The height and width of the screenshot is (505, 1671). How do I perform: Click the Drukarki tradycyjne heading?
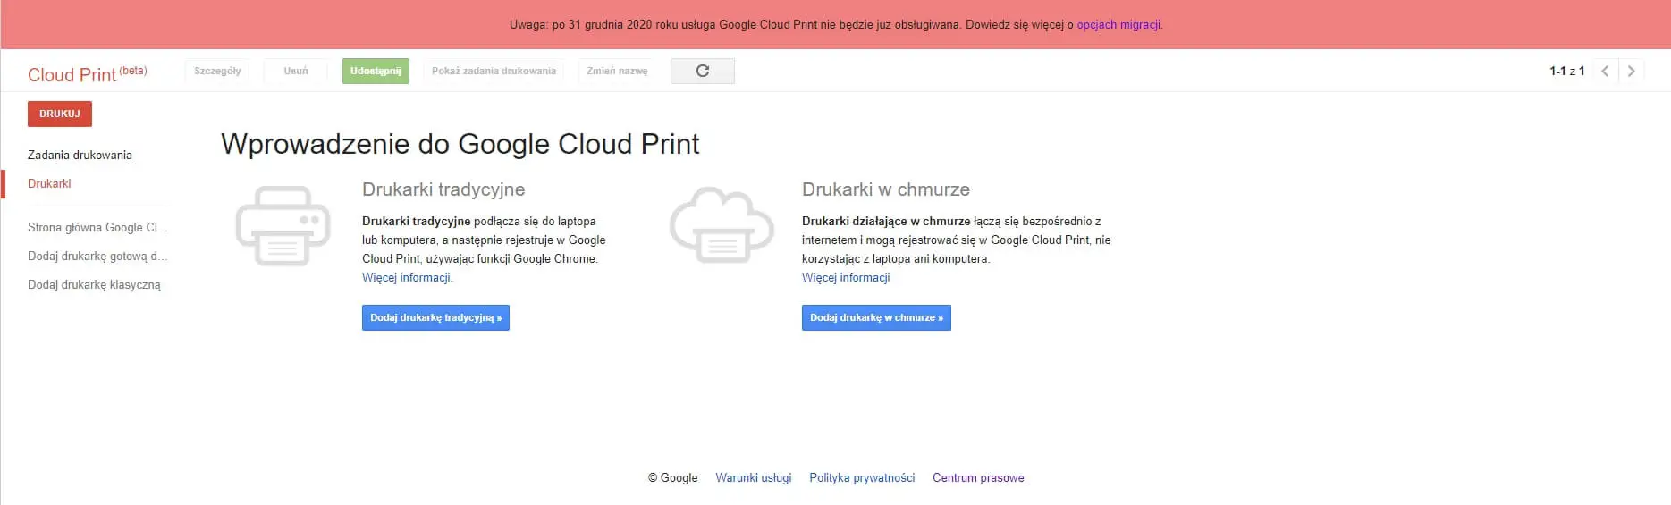coord(443,189)
